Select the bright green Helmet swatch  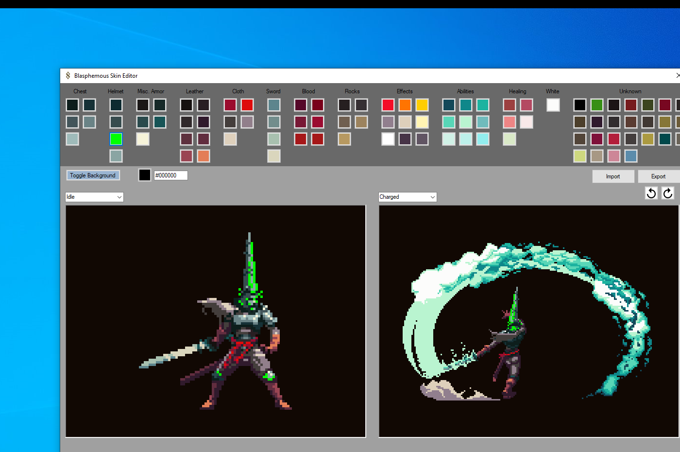pyautogui.click(x=116, y=139)
